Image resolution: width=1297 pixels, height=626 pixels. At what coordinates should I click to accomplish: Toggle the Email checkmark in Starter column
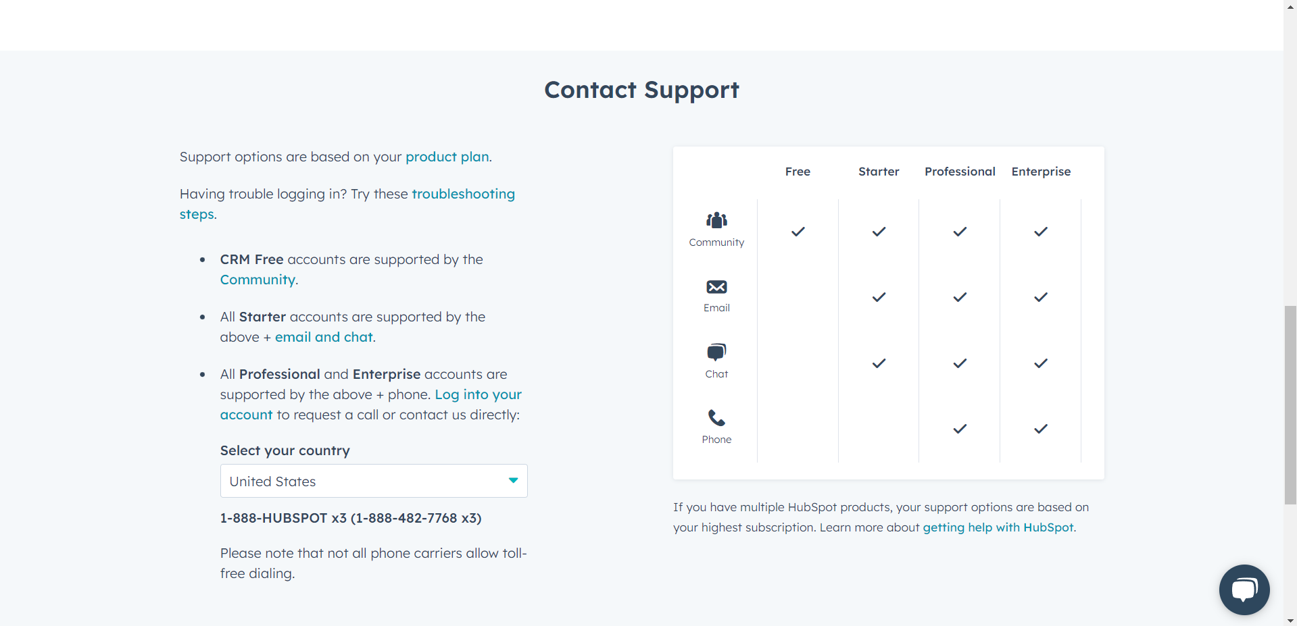[878, 296]
